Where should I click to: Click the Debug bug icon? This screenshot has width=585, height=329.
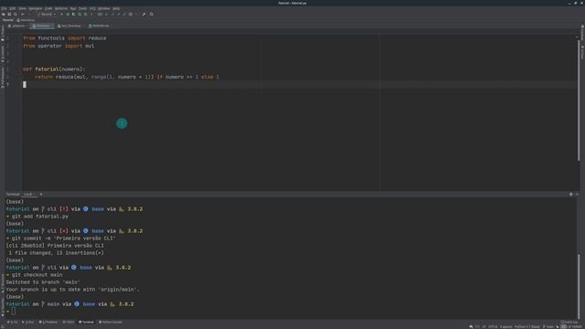pyautogui.click(x=68, y=15)
